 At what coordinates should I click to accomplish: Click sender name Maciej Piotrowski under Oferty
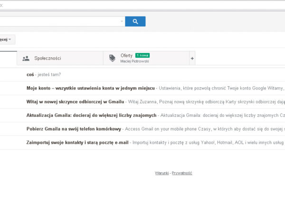[x=135, y=62]
